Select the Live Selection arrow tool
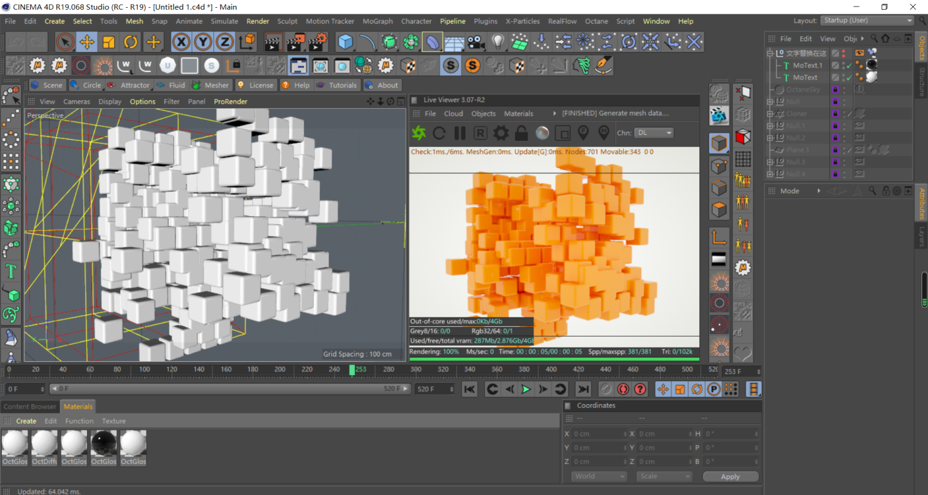Image resolution: width=928 pixels, height=495 pixels. click(x=64, y=42)
